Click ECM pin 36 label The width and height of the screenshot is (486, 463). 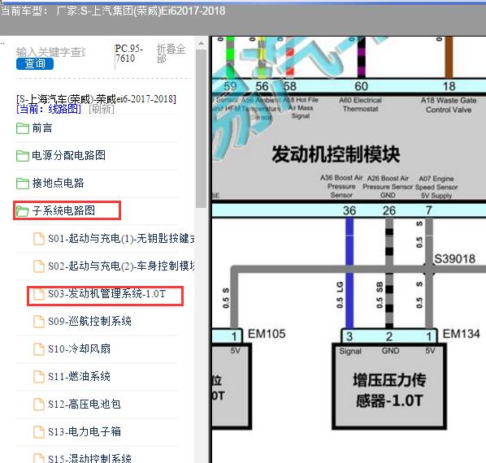(349, 210)
